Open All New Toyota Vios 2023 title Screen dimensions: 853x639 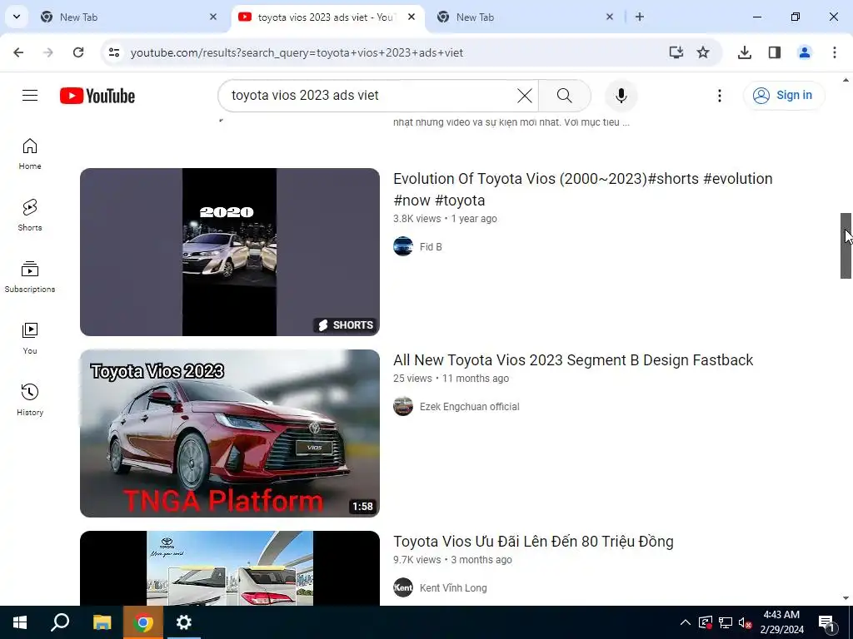coord(573,359)
